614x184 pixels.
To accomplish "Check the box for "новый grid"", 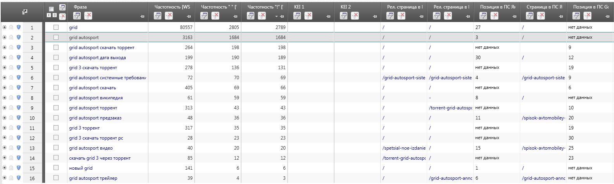I will (x=56, y=168).
